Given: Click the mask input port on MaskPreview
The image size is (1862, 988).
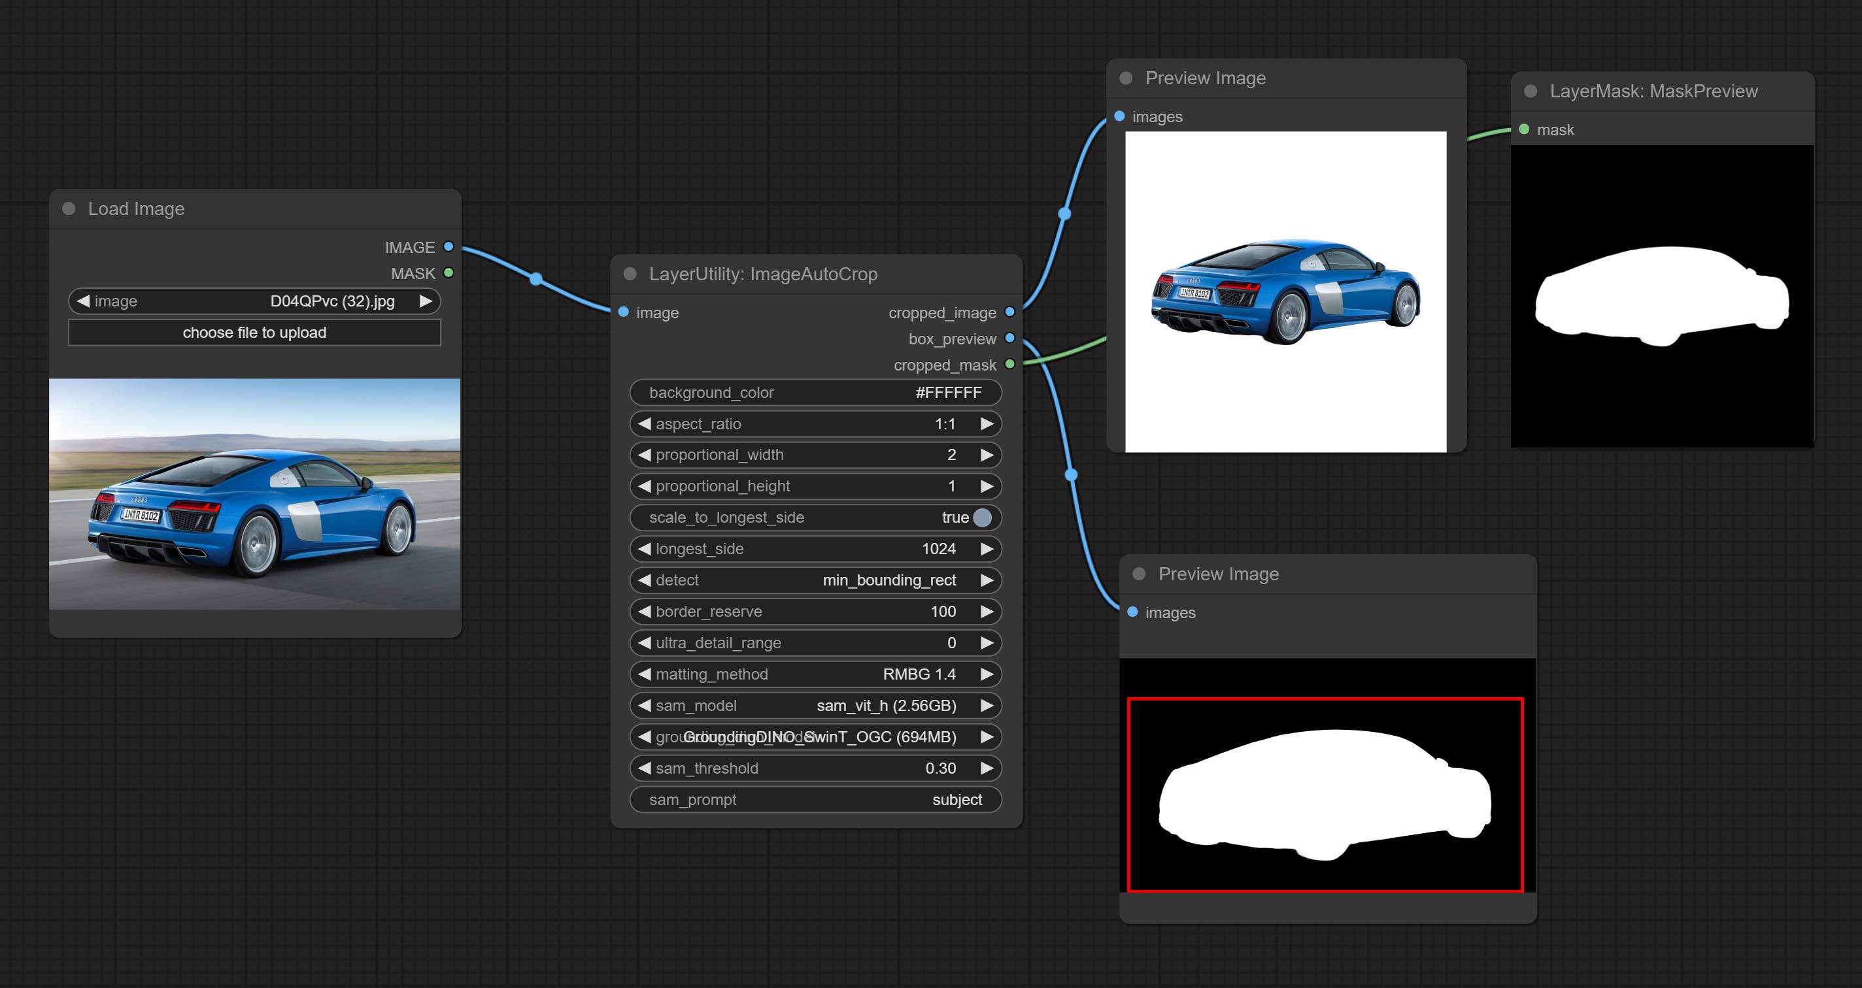Looking at the screenshot, I should pos(1525,129).
